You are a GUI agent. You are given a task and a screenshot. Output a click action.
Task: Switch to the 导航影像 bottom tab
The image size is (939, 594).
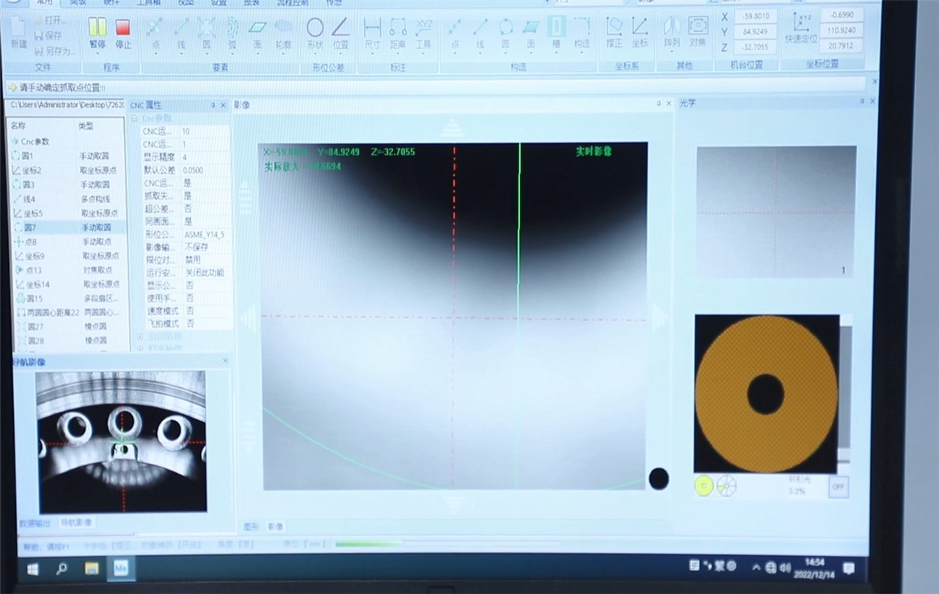tap(76, 522)
